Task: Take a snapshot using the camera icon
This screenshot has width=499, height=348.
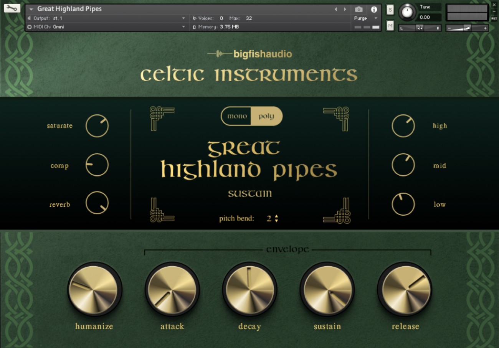Action: tap(359, 10)
